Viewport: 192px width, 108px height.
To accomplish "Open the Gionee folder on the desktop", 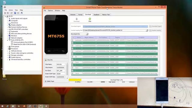I will click(4, 77).
